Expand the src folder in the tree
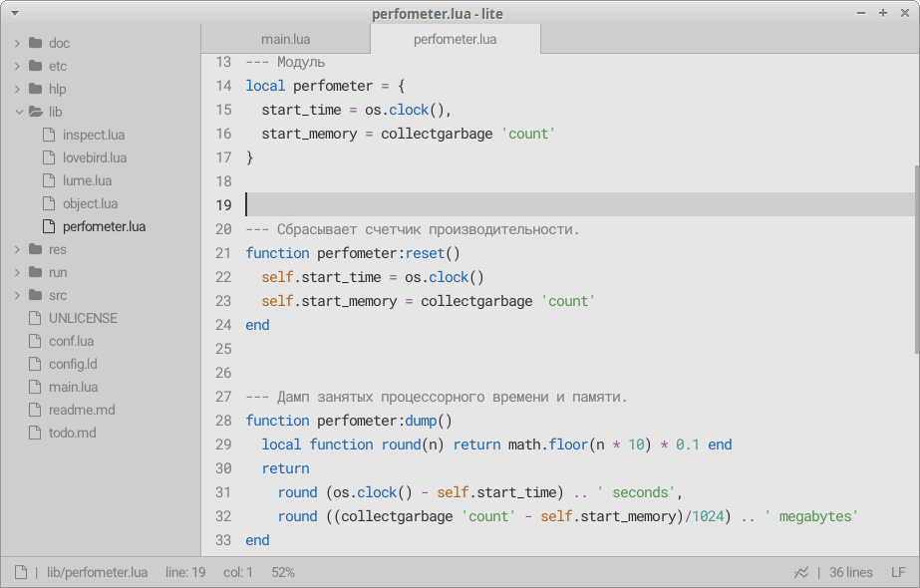The width and height of the screenshot is (920, 588). (15, 295)
